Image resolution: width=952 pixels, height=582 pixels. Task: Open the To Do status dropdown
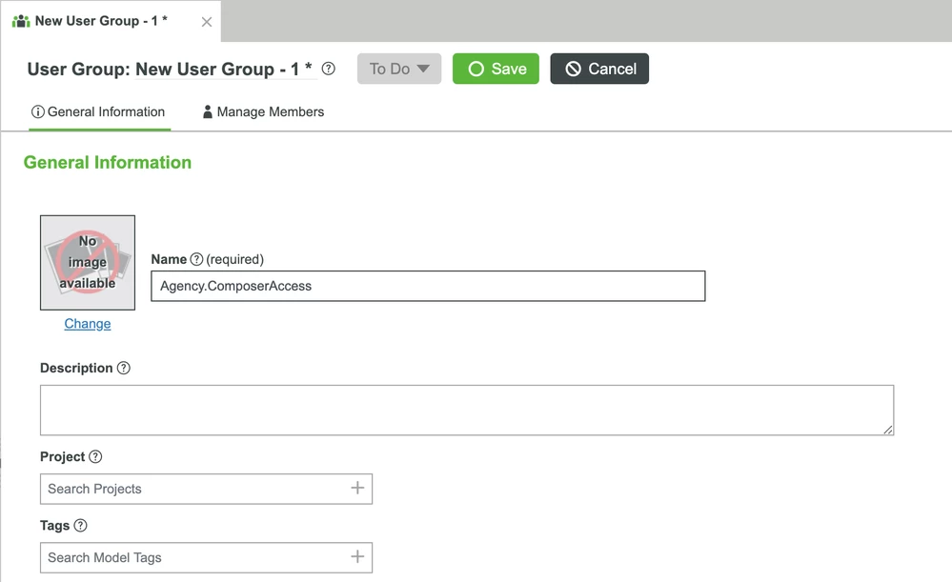tap(398, 69)
